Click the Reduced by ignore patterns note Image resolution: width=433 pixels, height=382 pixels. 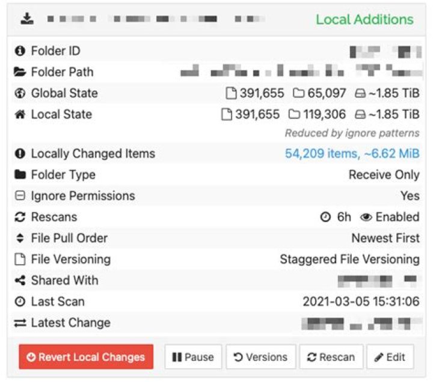pos(352,133)
